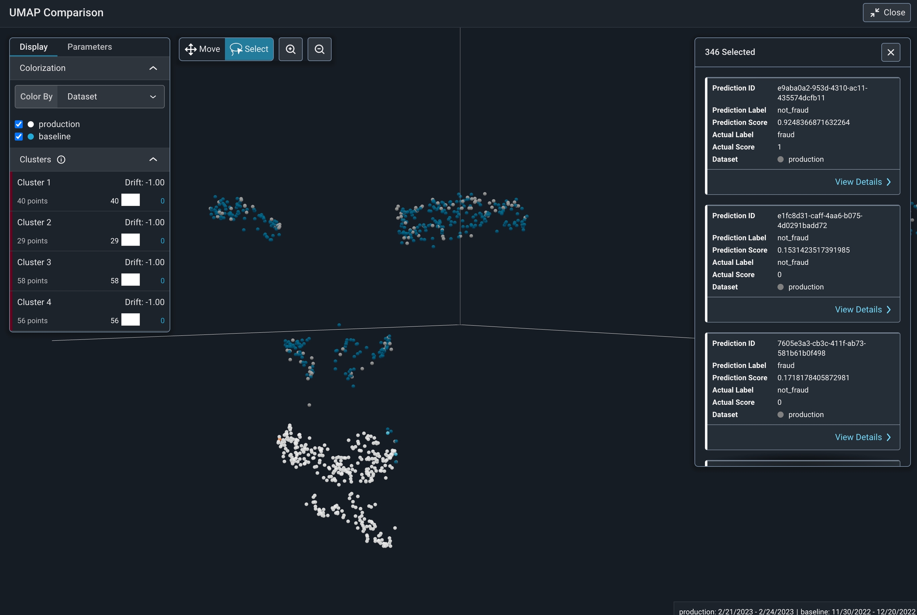
Task: Click the white production swatch in Cluster 3
Action: pyautogui.click(x=131, y=280)
